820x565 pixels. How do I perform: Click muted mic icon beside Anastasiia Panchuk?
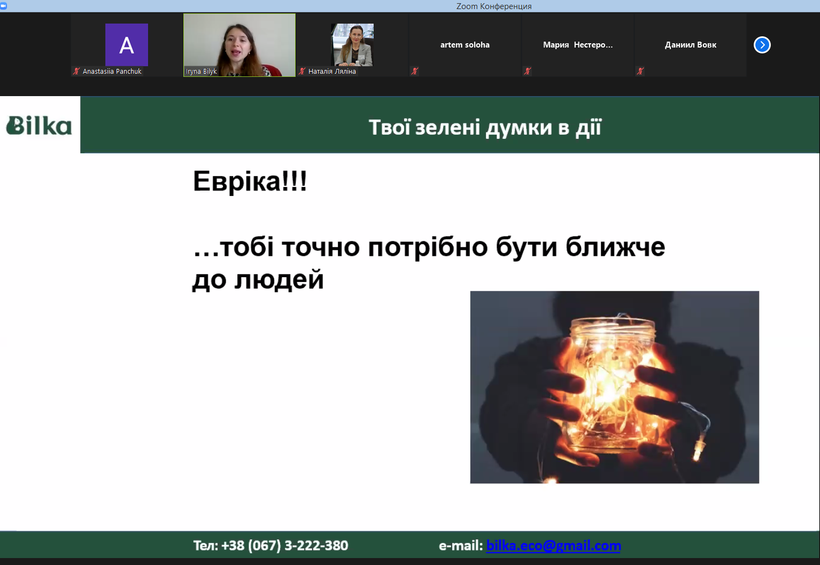point(76,71)
